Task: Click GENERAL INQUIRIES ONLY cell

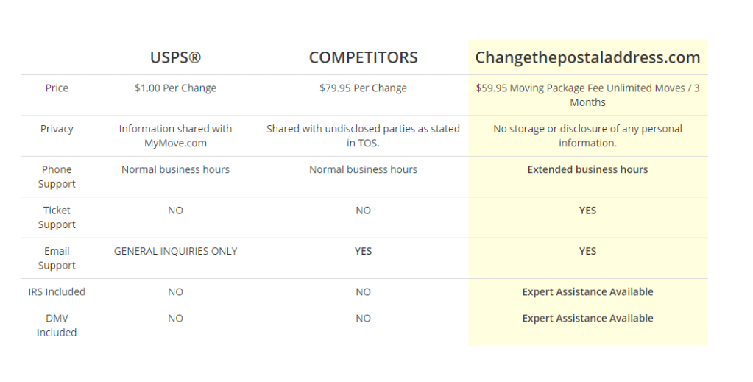Action: click(175, 251)
